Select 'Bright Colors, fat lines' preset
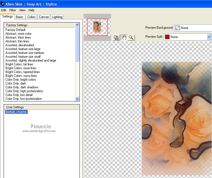Screen dimensions: 212x178 [x=19, y=64]
